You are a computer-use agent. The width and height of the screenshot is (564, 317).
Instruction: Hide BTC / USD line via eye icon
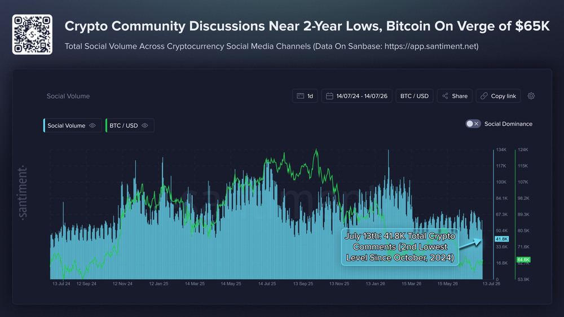[145, 126]
